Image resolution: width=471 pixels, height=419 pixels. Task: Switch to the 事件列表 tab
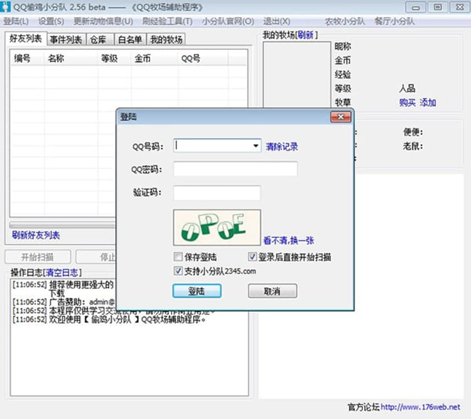[66, 40]
